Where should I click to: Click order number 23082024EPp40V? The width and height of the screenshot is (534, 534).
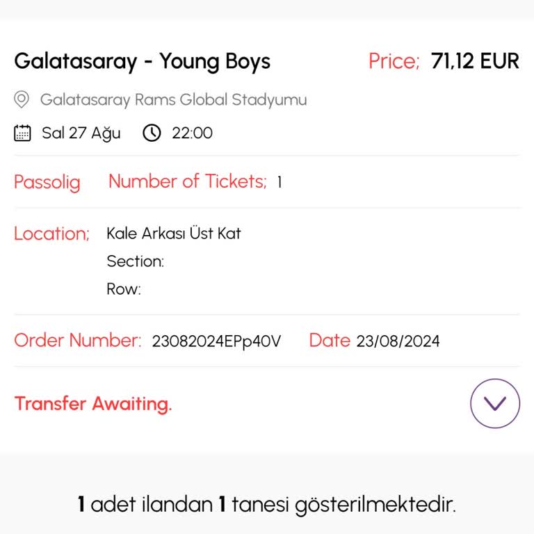(x=216, y=341)
